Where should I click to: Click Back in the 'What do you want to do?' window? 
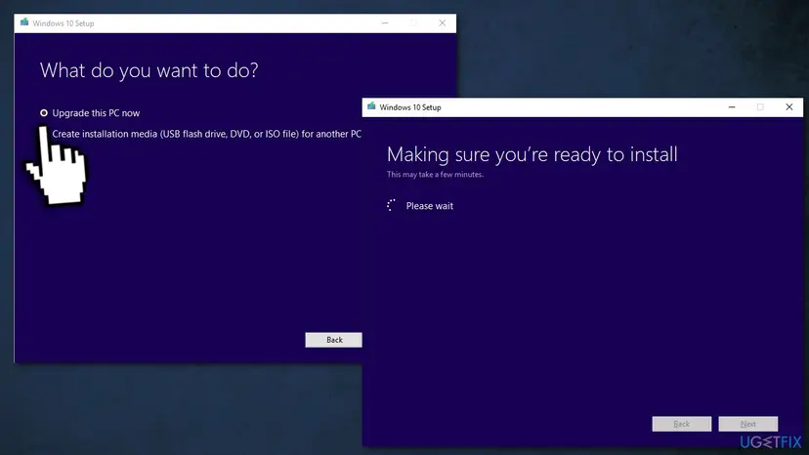click(x=334, y=340)
